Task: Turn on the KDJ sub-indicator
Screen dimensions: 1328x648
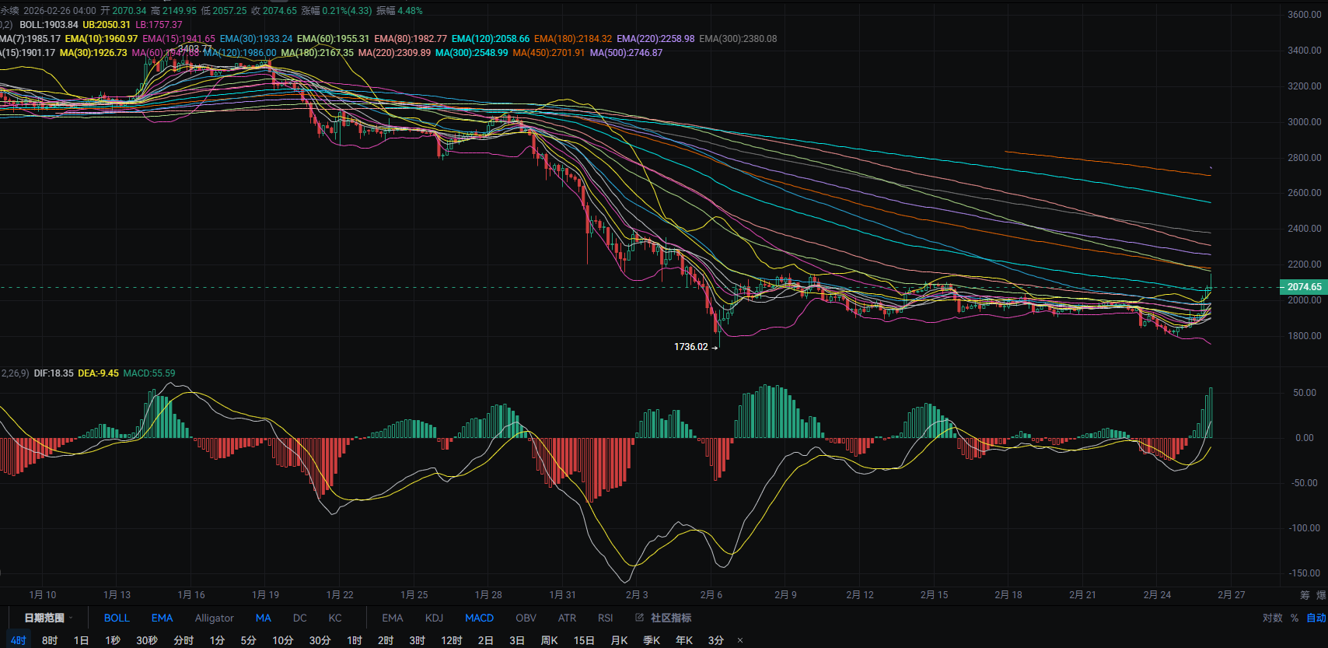Action: [434, 618]
